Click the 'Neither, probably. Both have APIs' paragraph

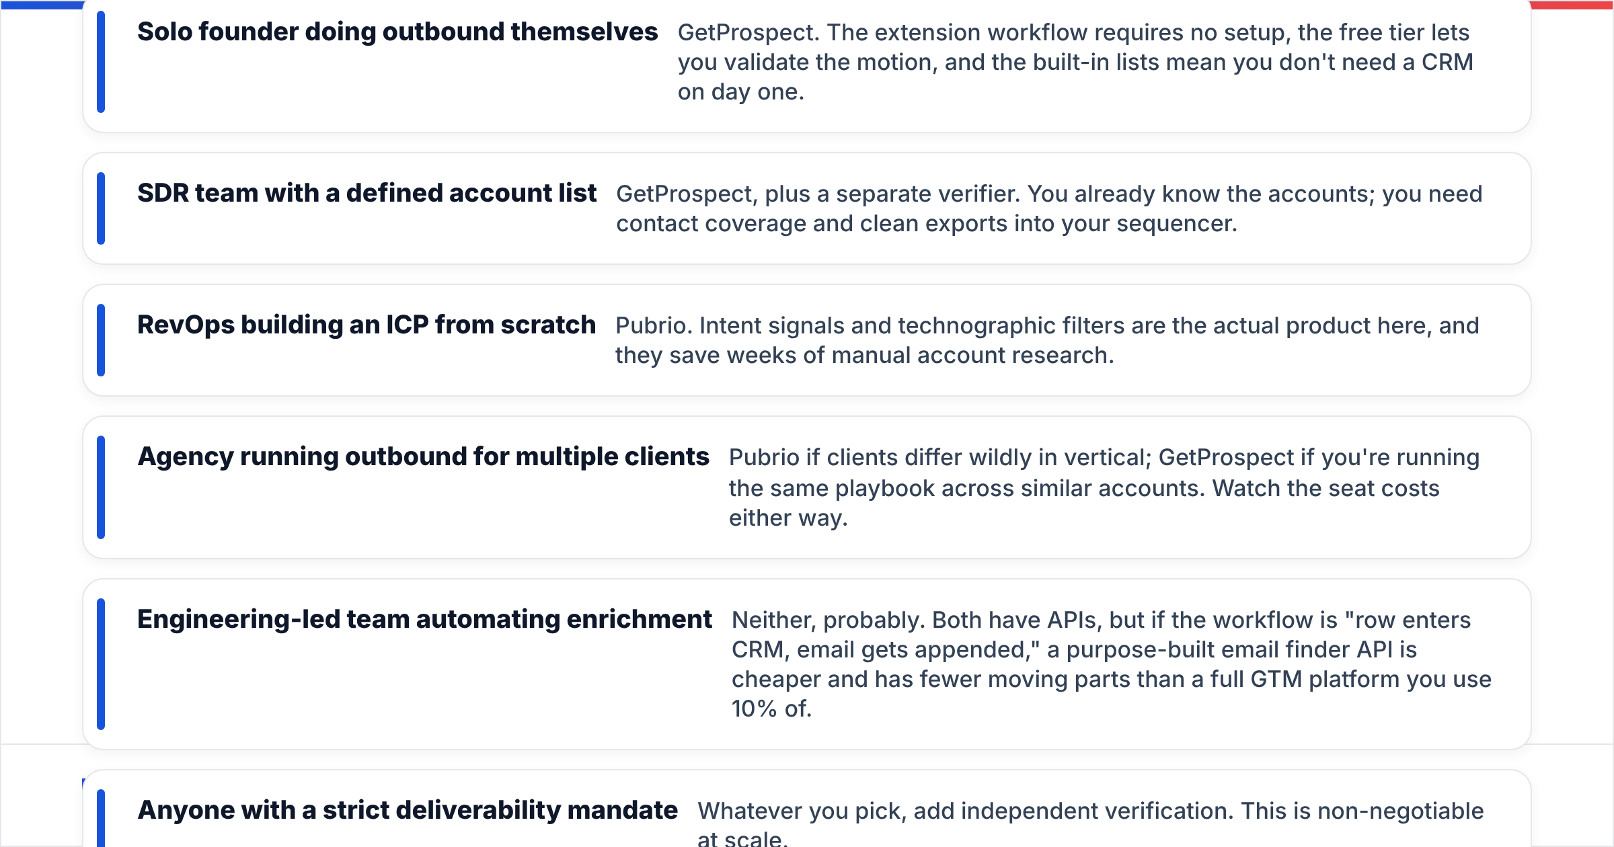click(1112, 664)
